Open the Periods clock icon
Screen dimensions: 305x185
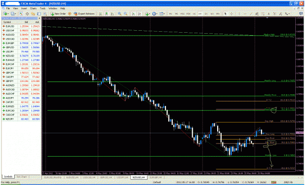pos(154,14)
